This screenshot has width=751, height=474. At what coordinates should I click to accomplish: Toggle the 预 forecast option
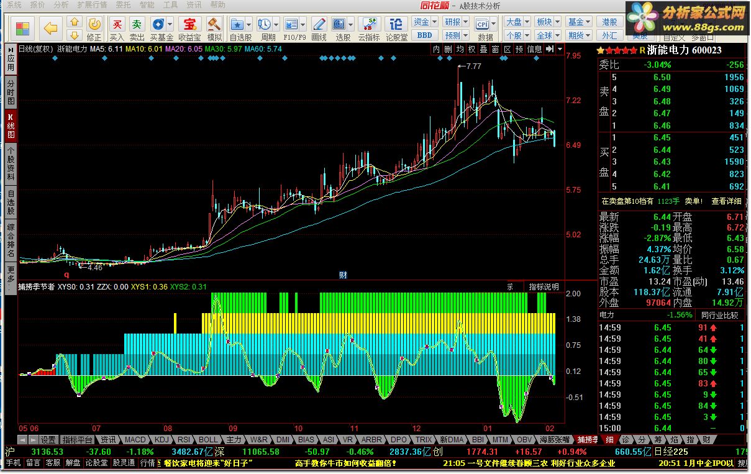519,48
